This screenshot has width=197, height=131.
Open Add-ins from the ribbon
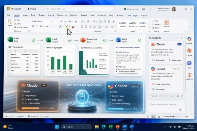pos(167,24)
